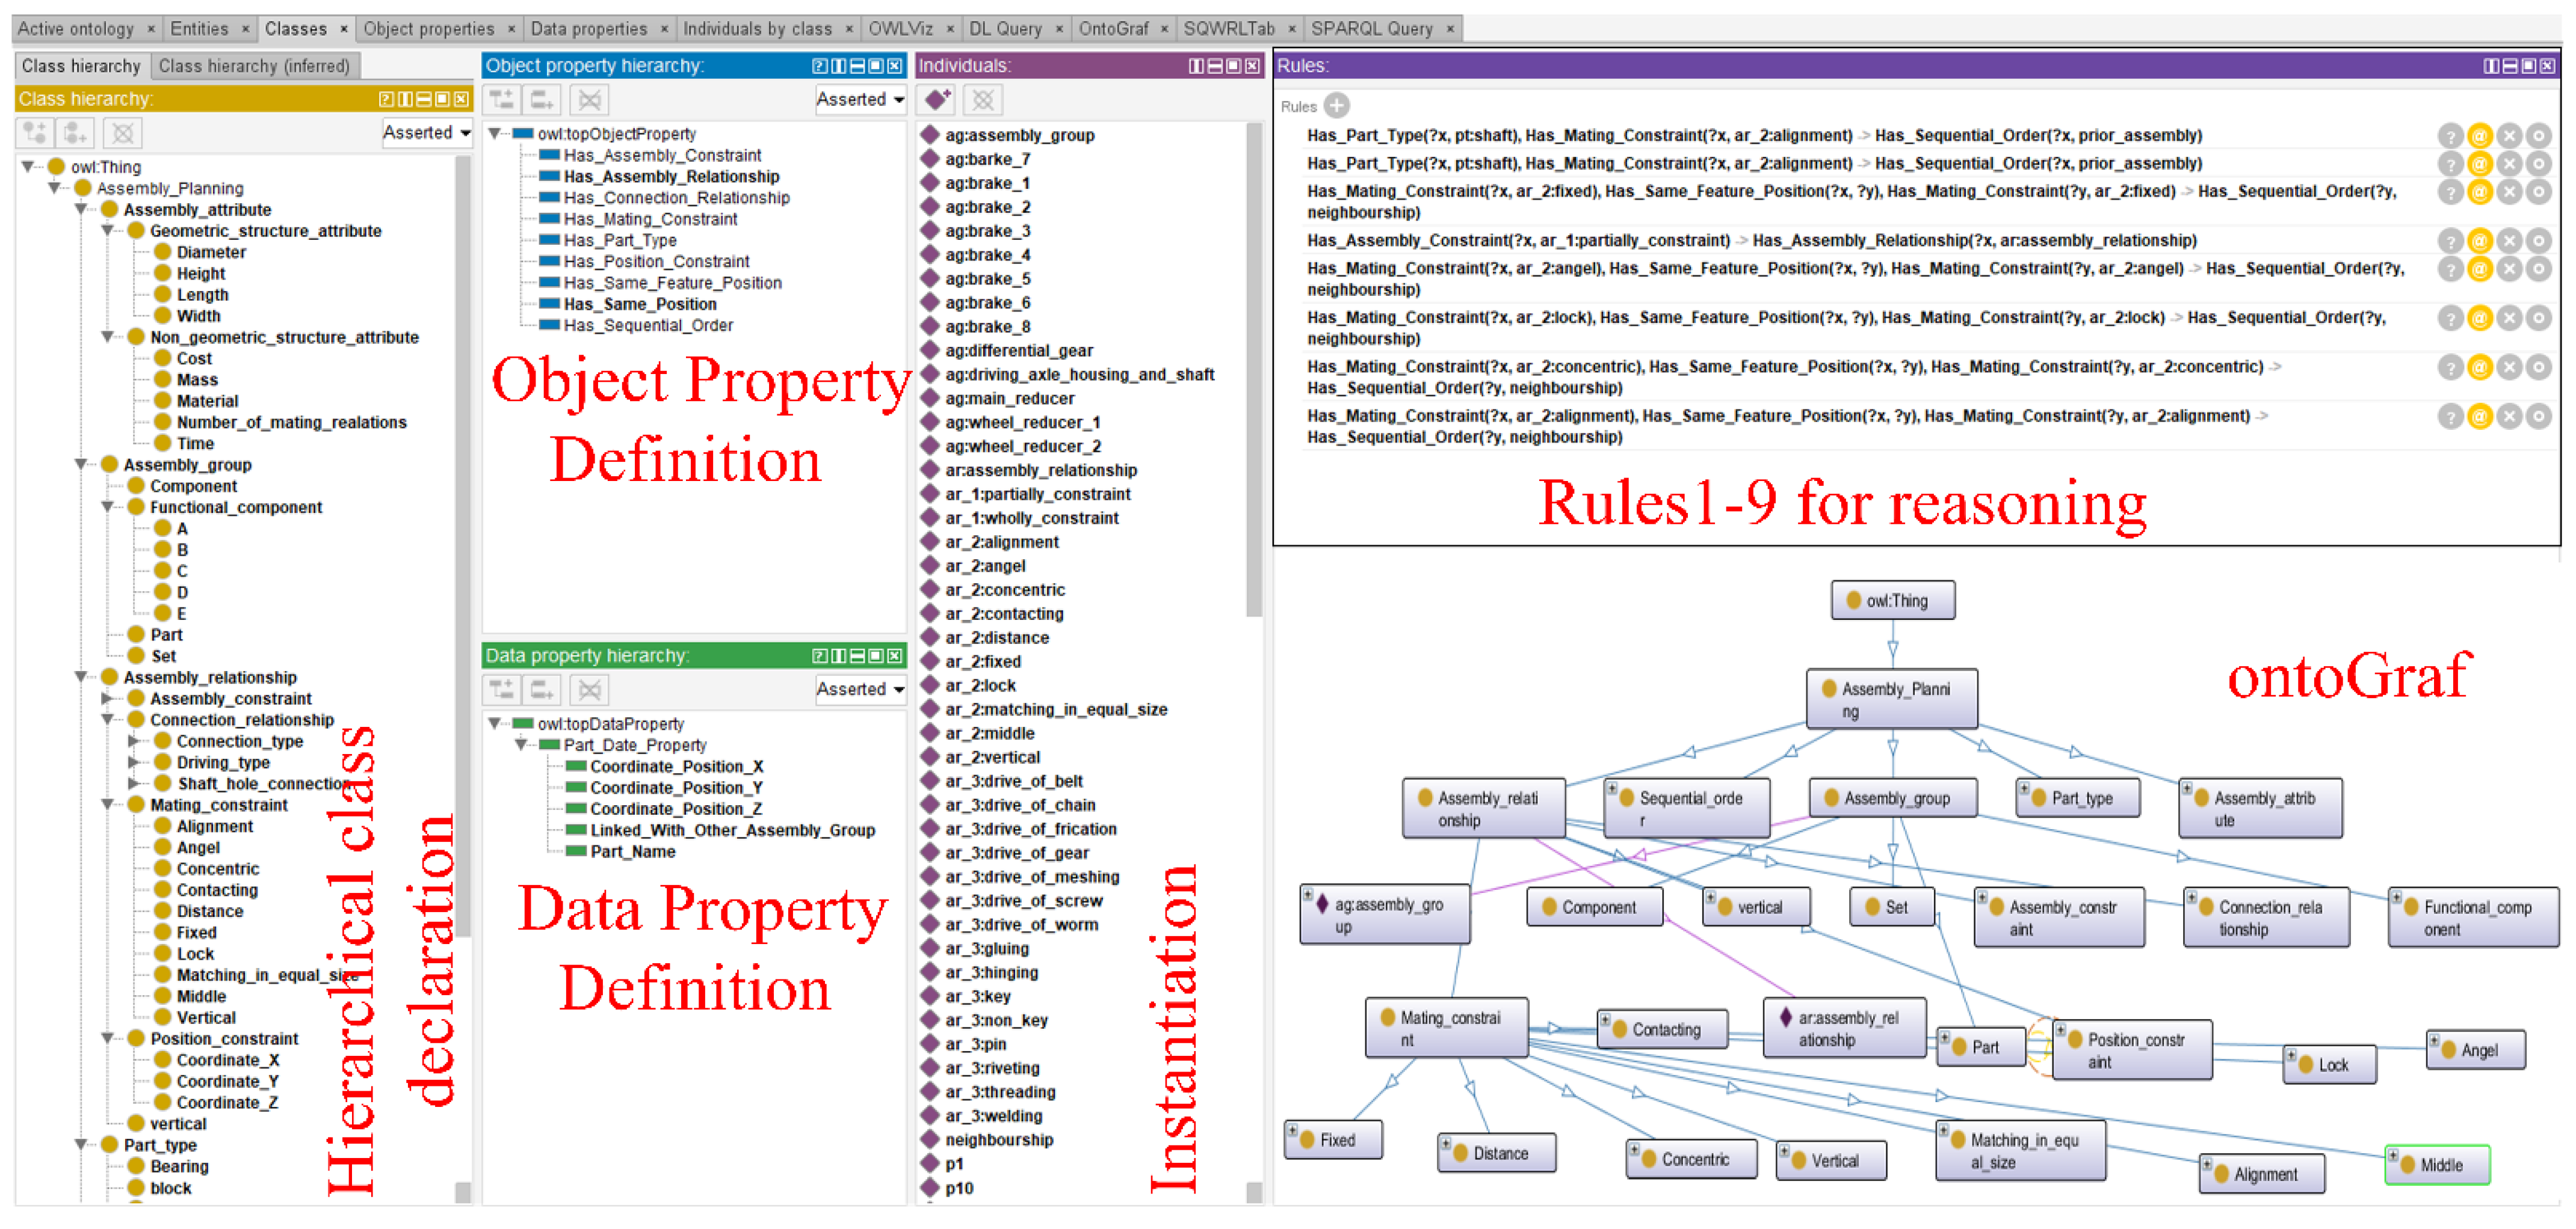Switch to the SPARQL Query tab
The width and height of the screenshot is (2576, 1229).
click(1371, 29)
